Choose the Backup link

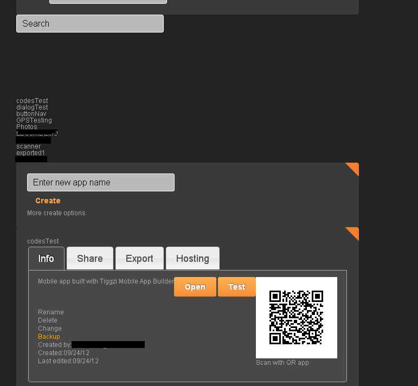[x=49, y=337]
